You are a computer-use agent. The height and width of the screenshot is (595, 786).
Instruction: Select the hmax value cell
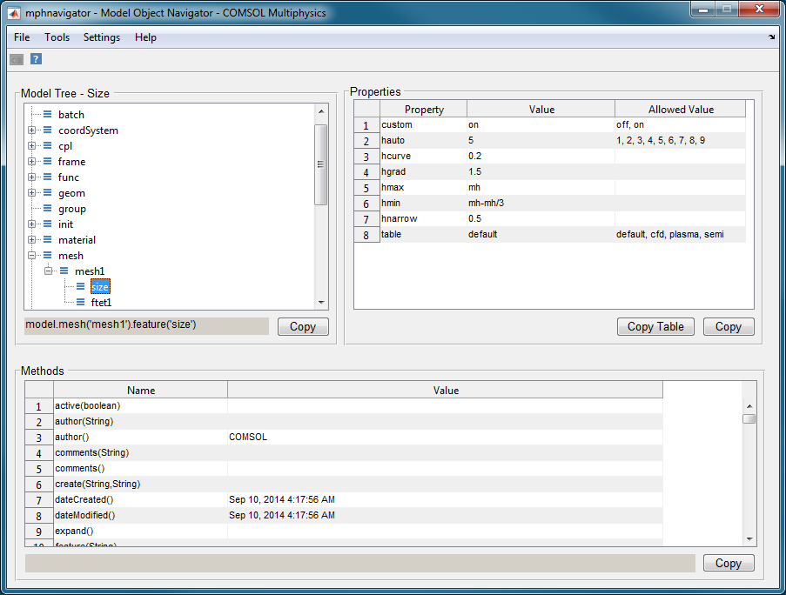click(540, 187)
